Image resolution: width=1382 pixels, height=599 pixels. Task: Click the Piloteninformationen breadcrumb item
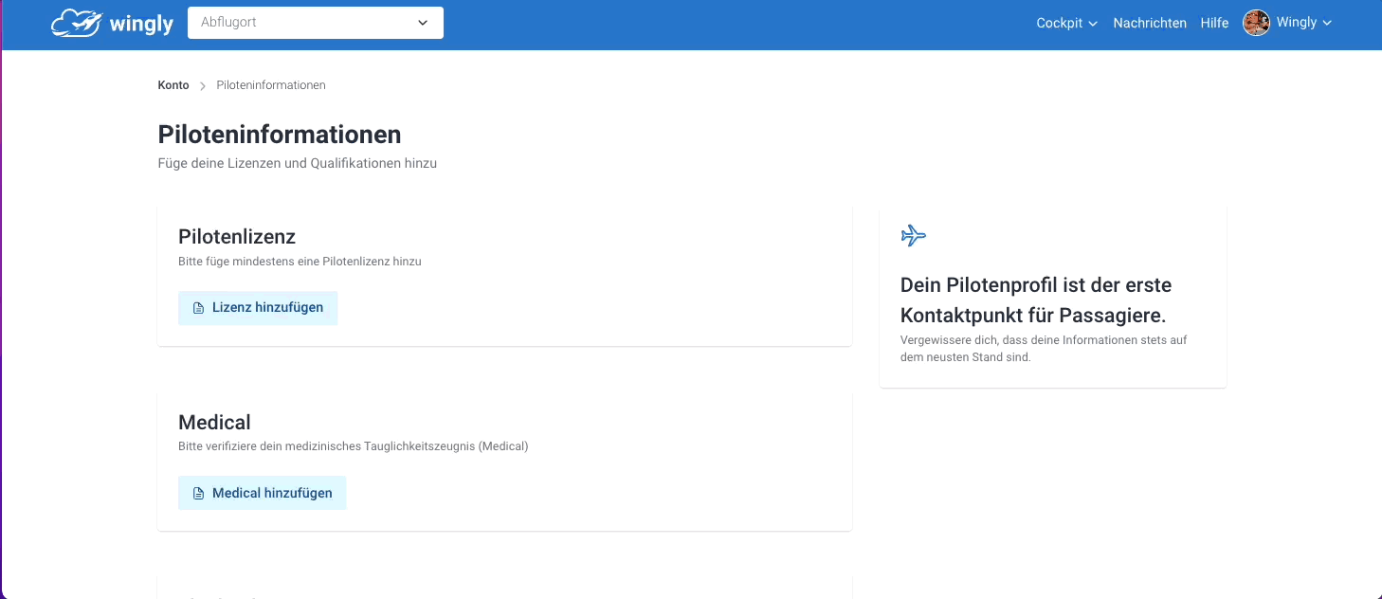point(271,85)
